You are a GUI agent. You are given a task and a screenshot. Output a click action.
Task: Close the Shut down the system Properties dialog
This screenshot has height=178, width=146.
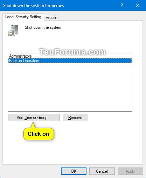pyautogui.click(x=138, y=5)
